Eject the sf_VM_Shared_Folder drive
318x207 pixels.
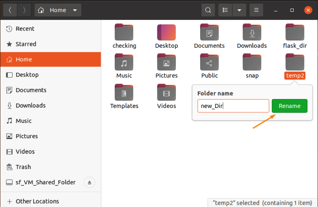pyautogui.click(x=89, y=182)
